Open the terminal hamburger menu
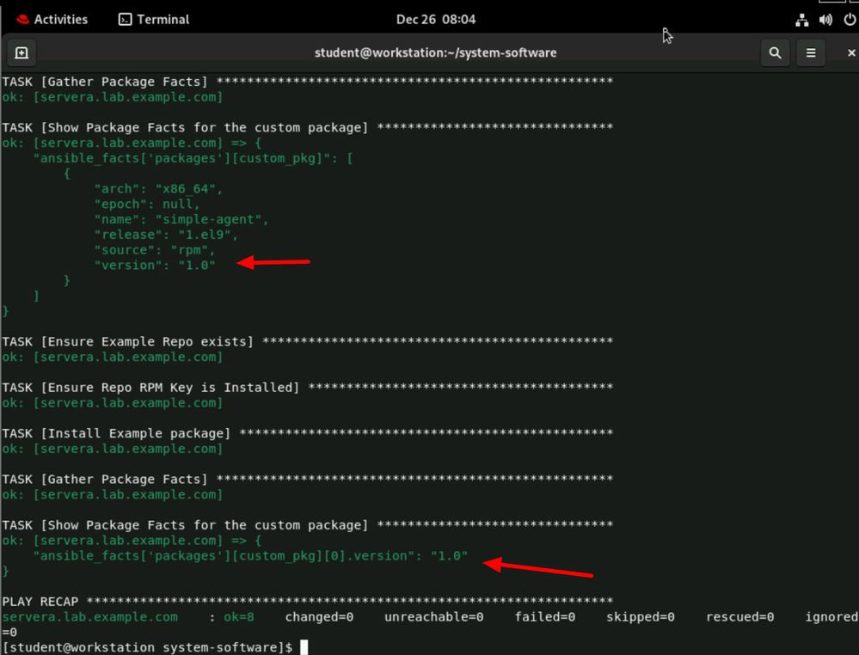The image size is (859, 655). pos(810,53)
